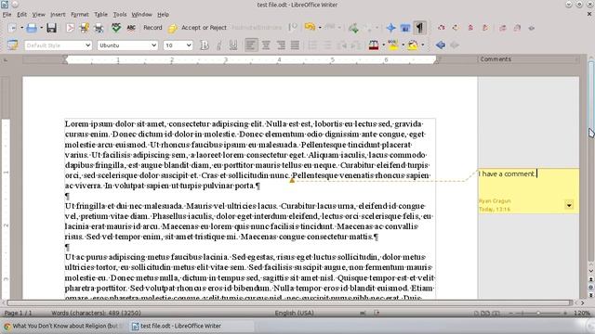Screen dimensions: 595x334
Task: Open the Edit menu
Action: pos(21,15)
